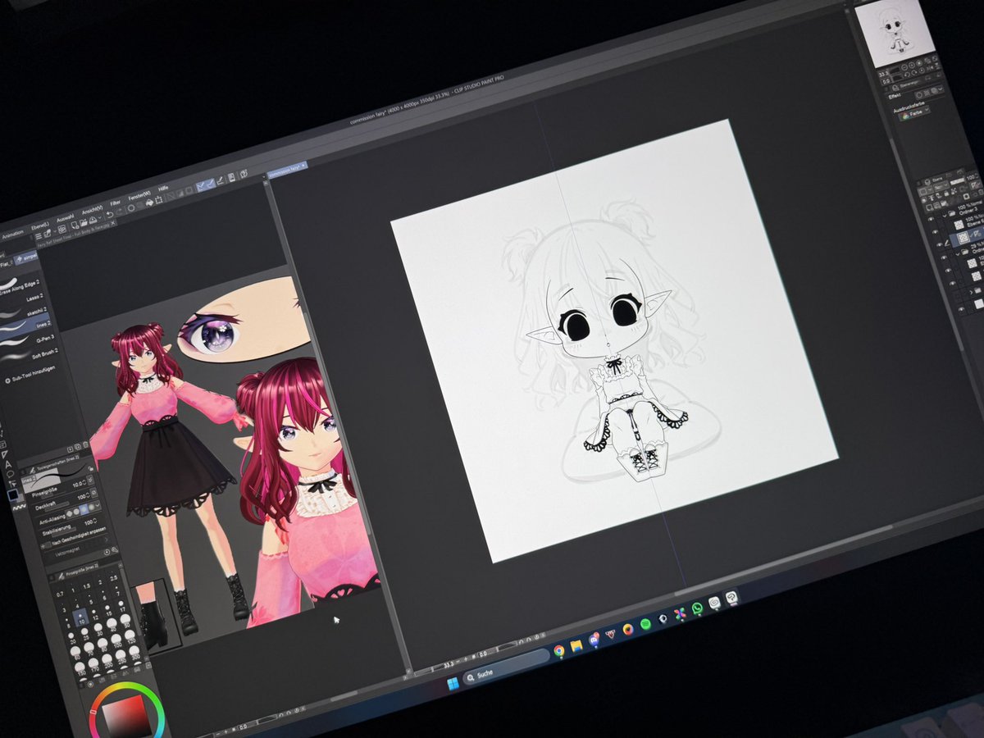Select the highlighted Anti-Aliasing level option
Image resolution: width=984 pixels, height=738 pixels.
pyautogui.click(x=84, y=508)
